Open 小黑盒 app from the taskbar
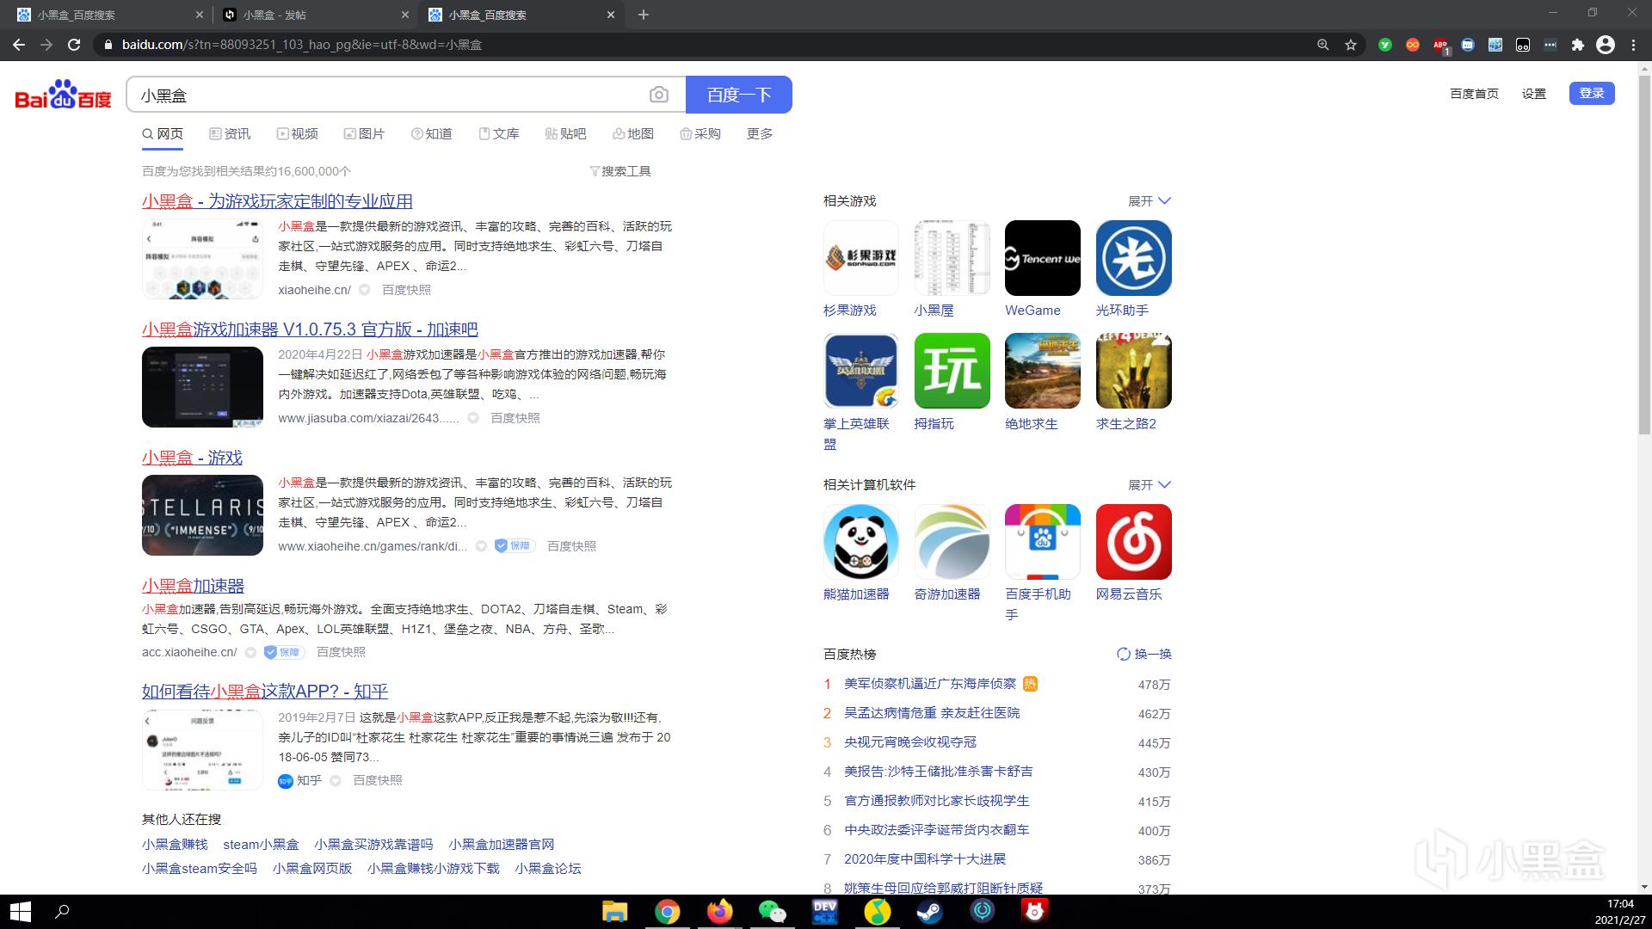 (1034, 912)
